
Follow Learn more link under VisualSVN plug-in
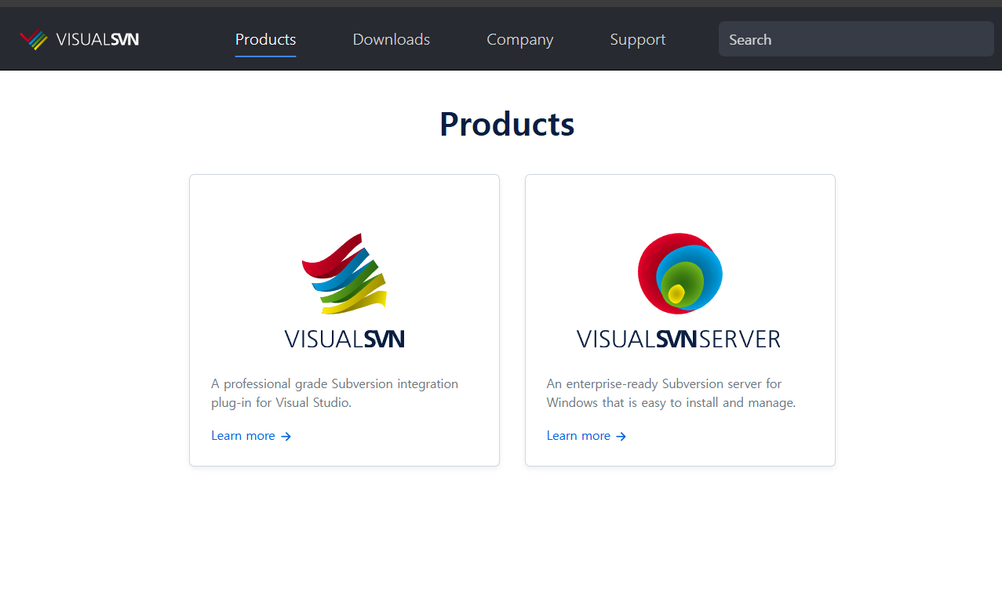coord(251,436)
